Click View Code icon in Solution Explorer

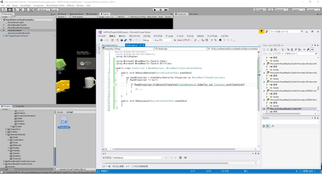(304, 50)
